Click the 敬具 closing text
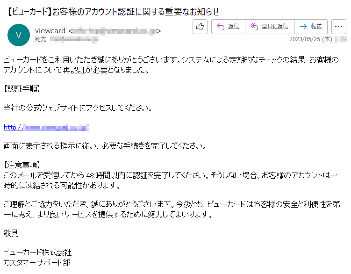This screenshot has width=351, height=274. [x=11, y=233]
